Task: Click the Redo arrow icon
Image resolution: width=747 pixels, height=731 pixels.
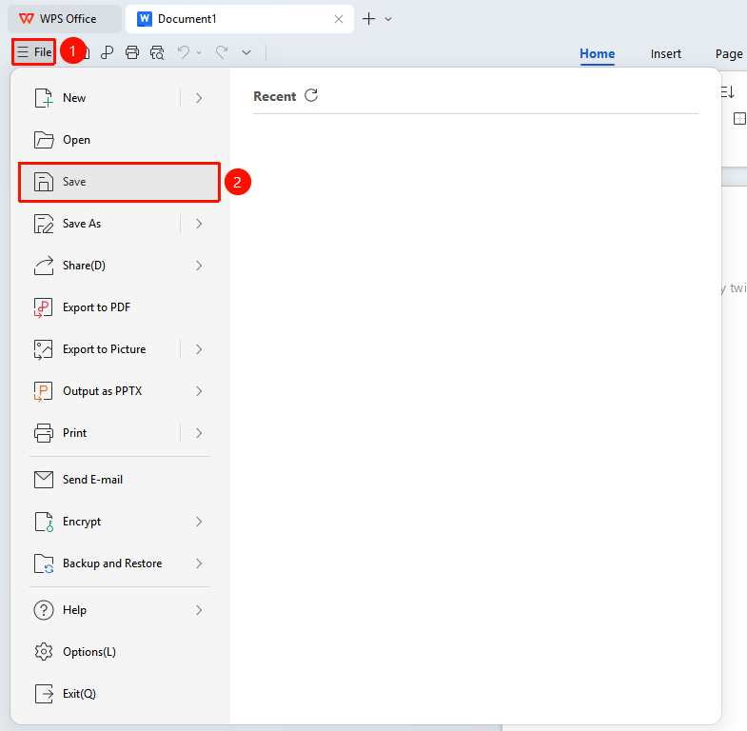Action: 222,51
